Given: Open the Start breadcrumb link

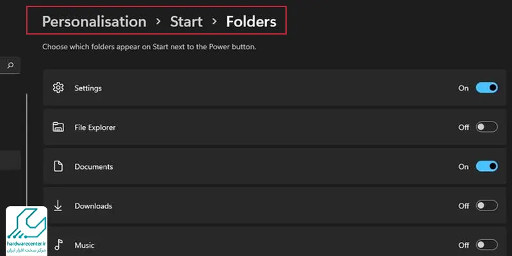Looking at the screenshot, I should [x=186, y=22].
